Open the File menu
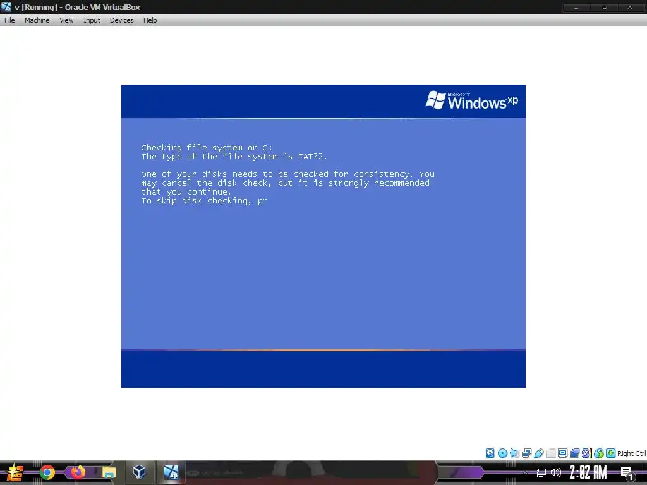 pyautogui.click(x=9, y=20)
